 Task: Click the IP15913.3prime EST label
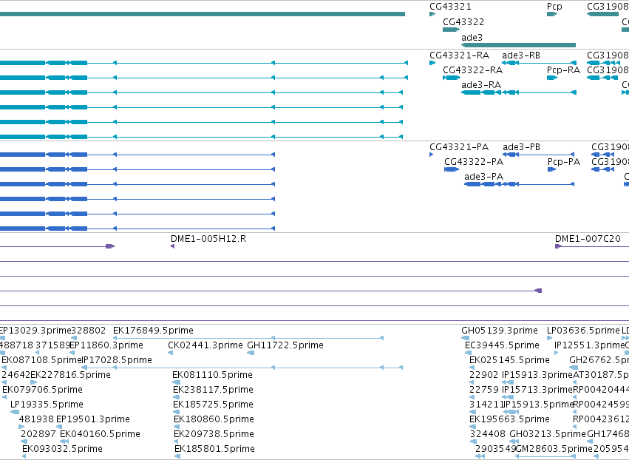537,375
